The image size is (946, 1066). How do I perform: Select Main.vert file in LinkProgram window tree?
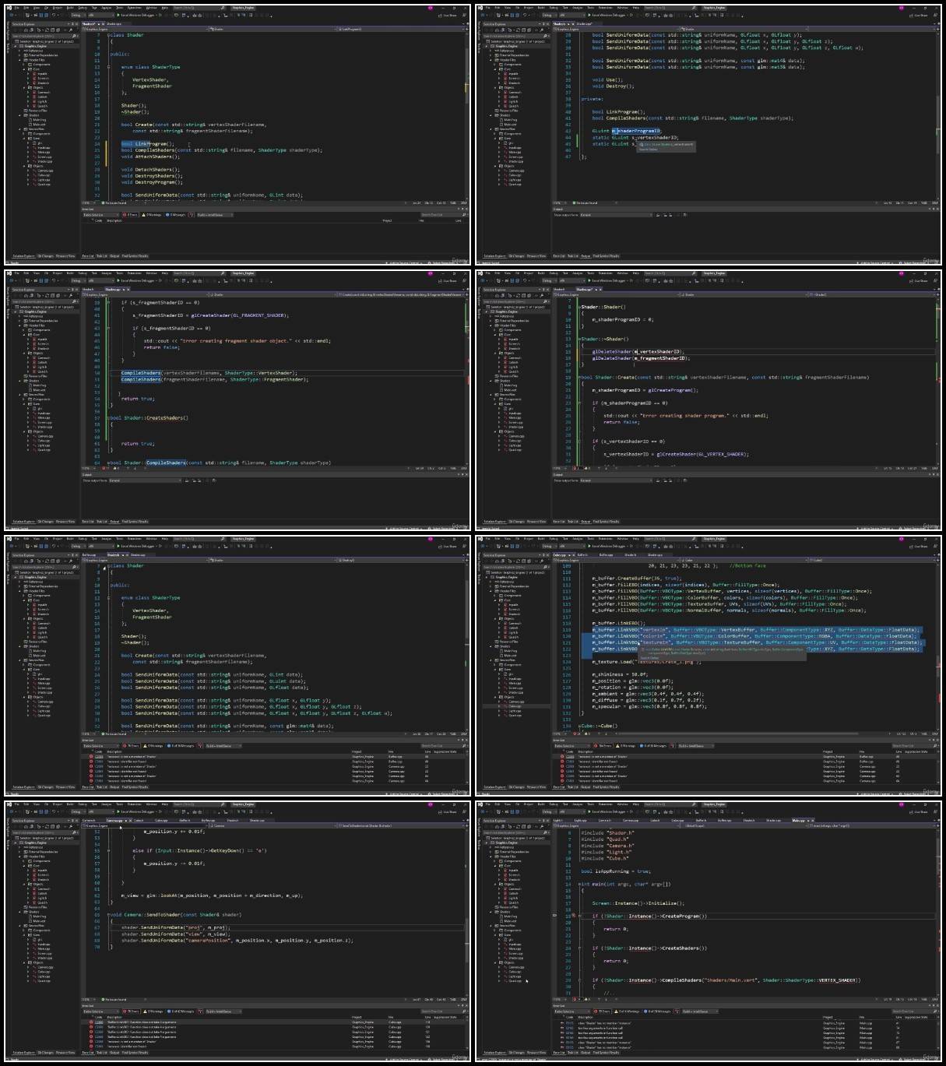pos(39,125)
